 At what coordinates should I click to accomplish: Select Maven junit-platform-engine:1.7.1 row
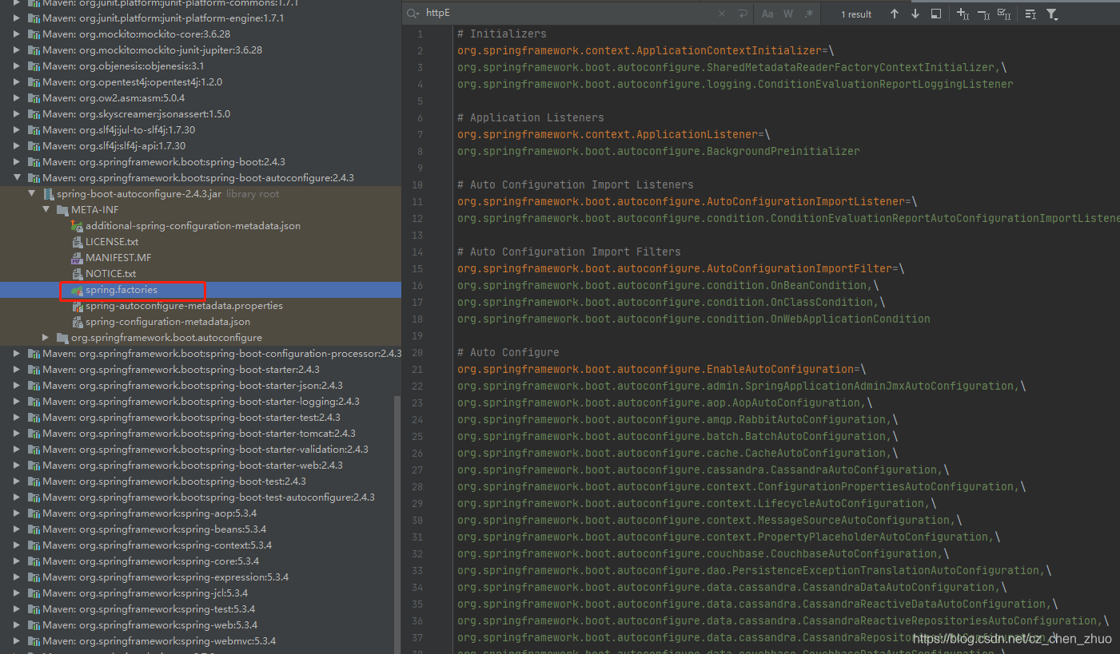[x=201, y=18]
